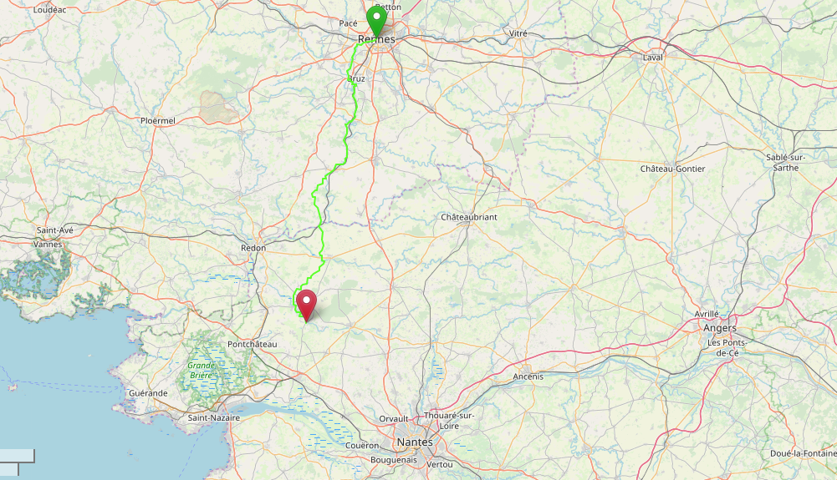Click the Saint-Nazaire city label

[214, 417]
